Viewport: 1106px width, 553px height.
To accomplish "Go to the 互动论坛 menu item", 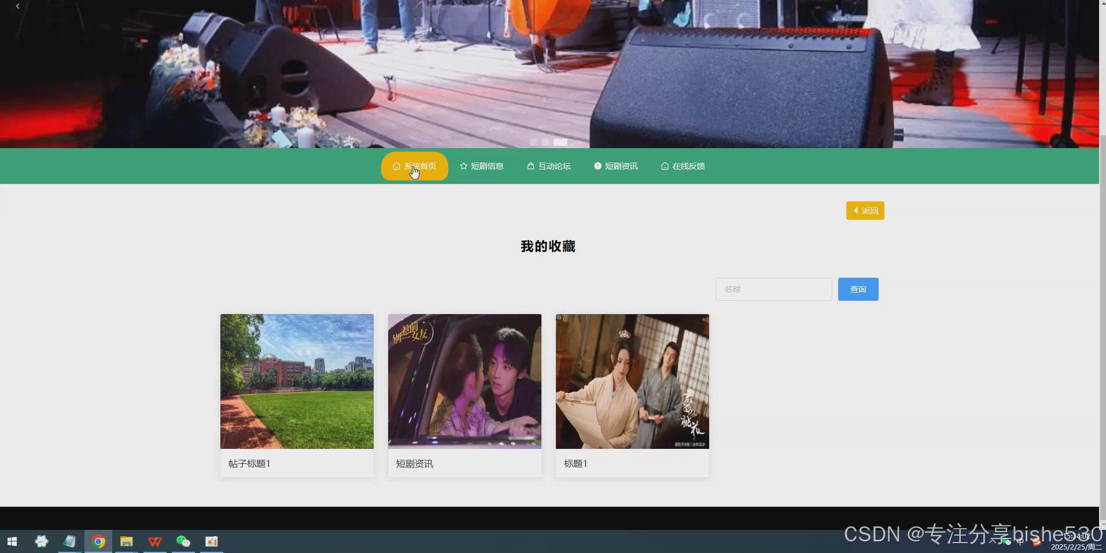I will (x=548, y=166).
